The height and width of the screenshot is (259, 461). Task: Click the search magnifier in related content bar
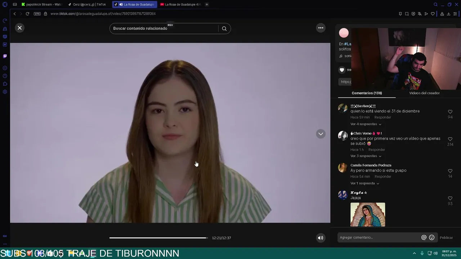coord(224,28)
